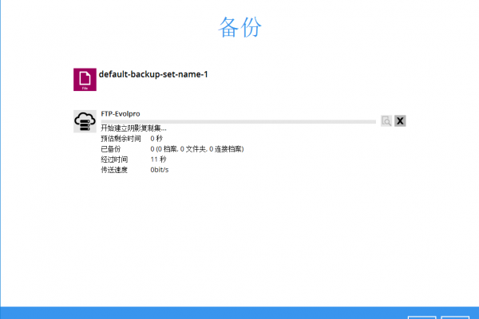Cancel the backup with the X button
The width and height of the screenshot is (479, 319).
tap(400, 121)
